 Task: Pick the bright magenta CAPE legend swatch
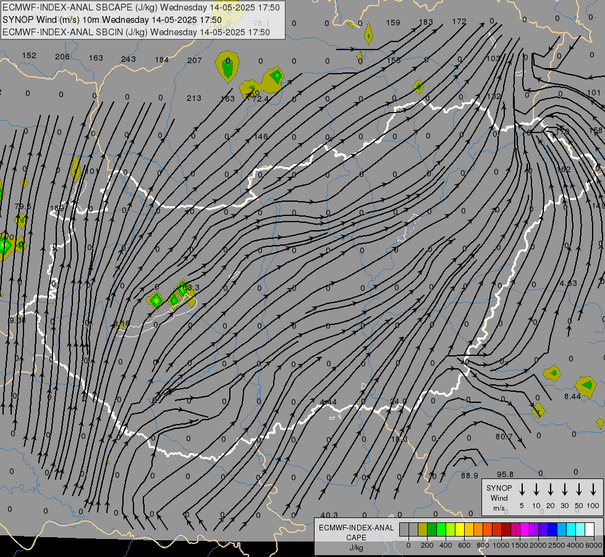[525, 530]
